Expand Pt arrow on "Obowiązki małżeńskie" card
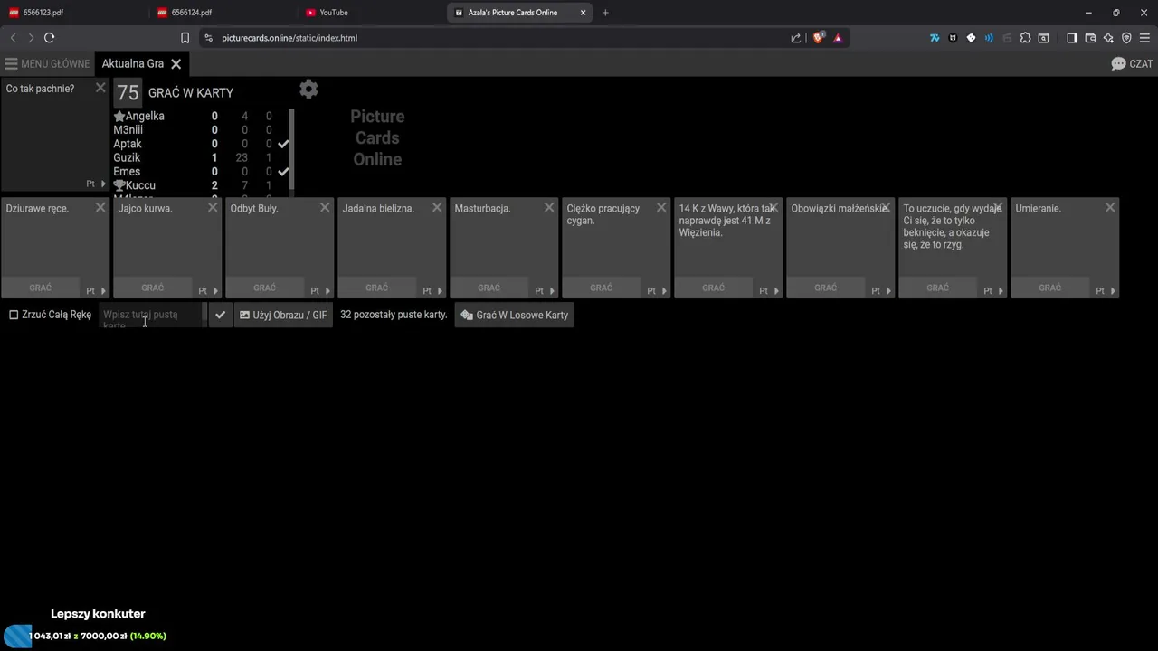This screenshot has height=651, width=1158. [x=888, y=291]
